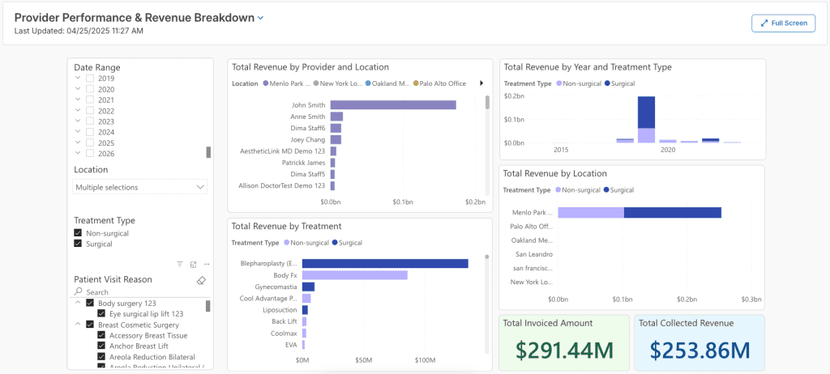The height and width of the screenshot is (374, 830).
Task: Check the 2023 year checkbox
Action: click(x=90, y=121)
